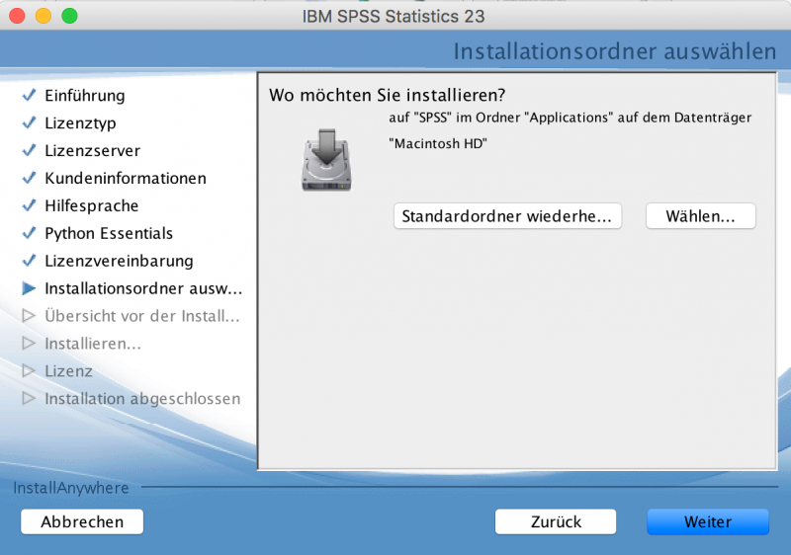
Task: Click the InstallAnywhere label
Action: (x=71, y=488)
